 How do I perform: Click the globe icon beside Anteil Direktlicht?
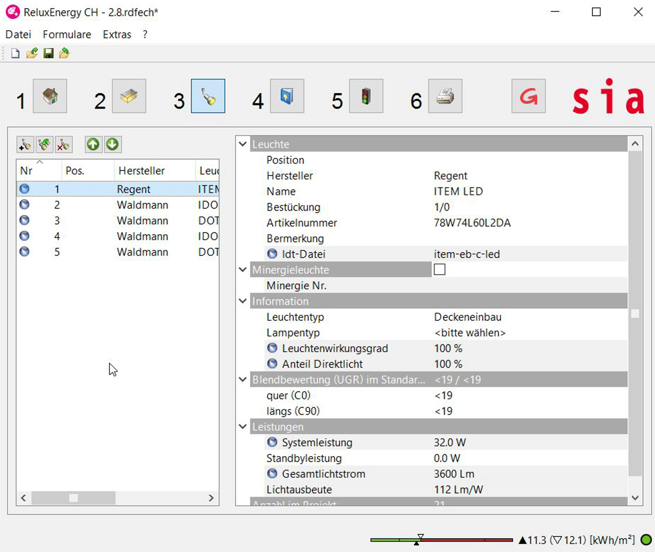(272, 364)
